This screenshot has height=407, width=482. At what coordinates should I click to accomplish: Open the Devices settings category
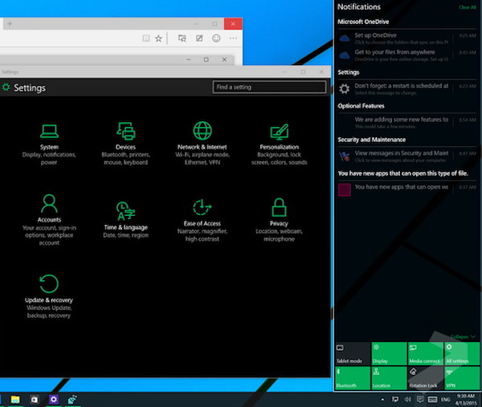(125, 144)
